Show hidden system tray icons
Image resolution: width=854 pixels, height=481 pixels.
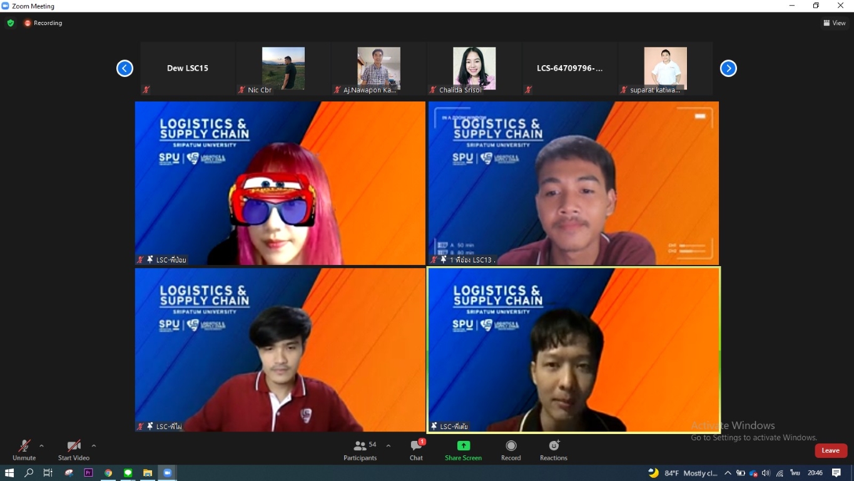[x=728, y=473]
